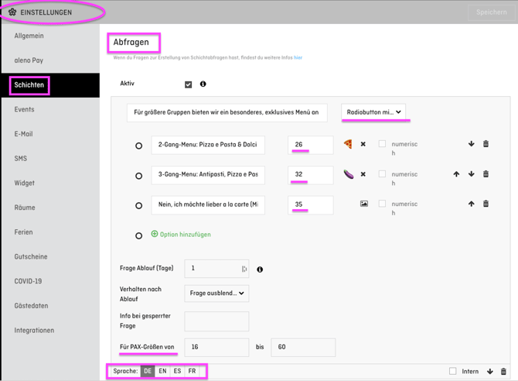Open the Radiobutton question type dropdown
This screenshot has width=518, height=381.
(373, 112)
